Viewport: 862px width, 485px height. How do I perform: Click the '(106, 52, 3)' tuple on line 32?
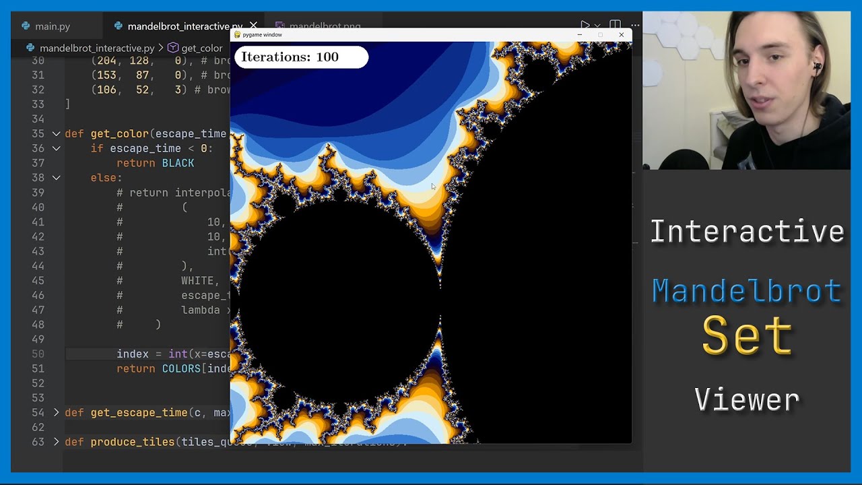(x=139, y=90)
